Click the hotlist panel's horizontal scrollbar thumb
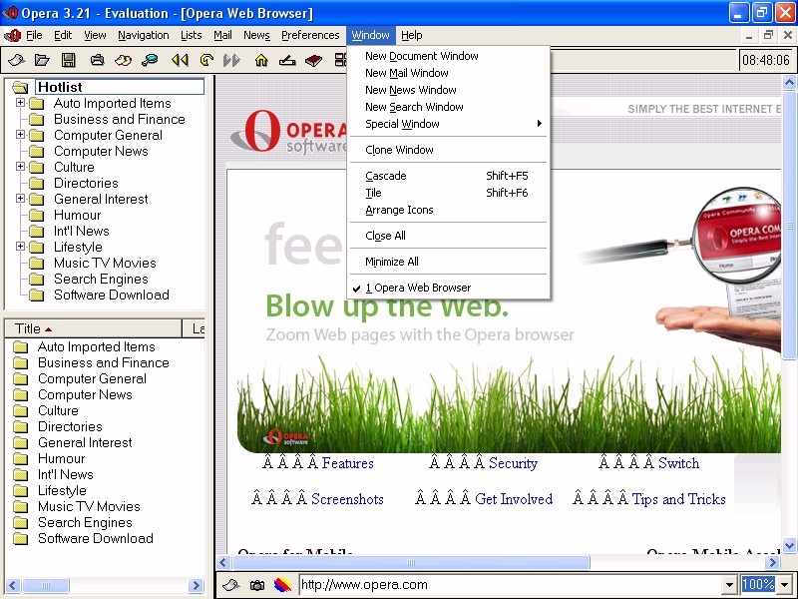Image resolution: width=798 pixels, height=599 pixels. click(x=45, y=585)
